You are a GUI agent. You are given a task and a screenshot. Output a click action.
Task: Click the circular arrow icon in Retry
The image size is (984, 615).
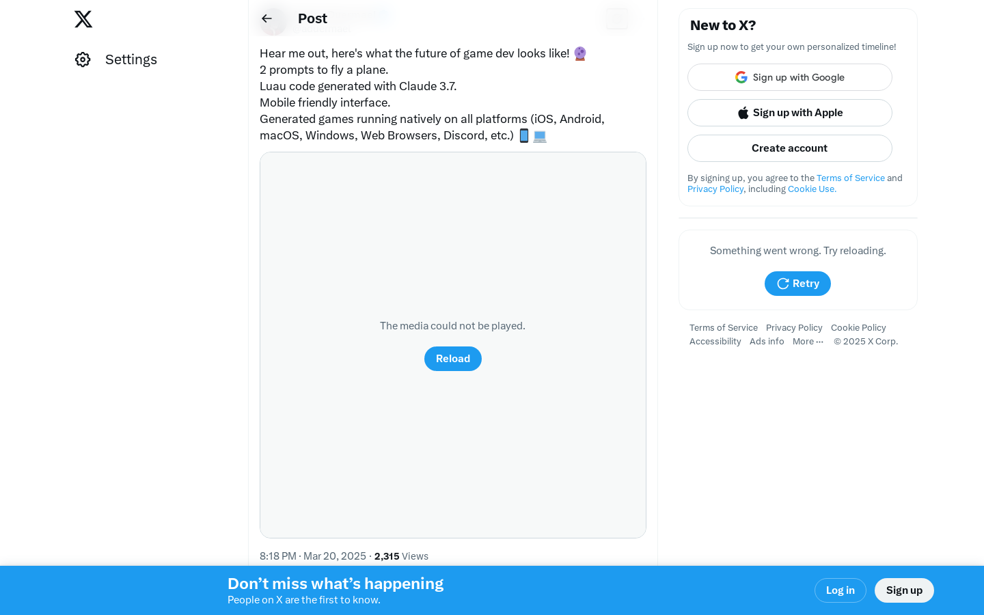(x=783, y=284)
